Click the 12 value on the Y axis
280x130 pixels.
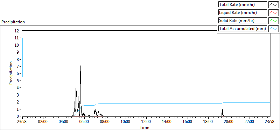click(17, 31)
